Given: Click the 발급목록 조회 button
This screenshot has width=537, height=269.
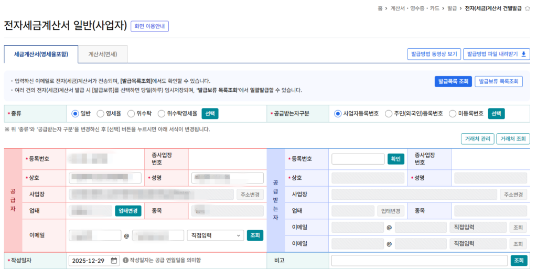Looking at the screenshot, I should tap(453, 81).
